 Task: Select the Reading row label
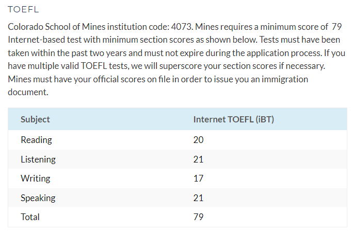point(36,139)
